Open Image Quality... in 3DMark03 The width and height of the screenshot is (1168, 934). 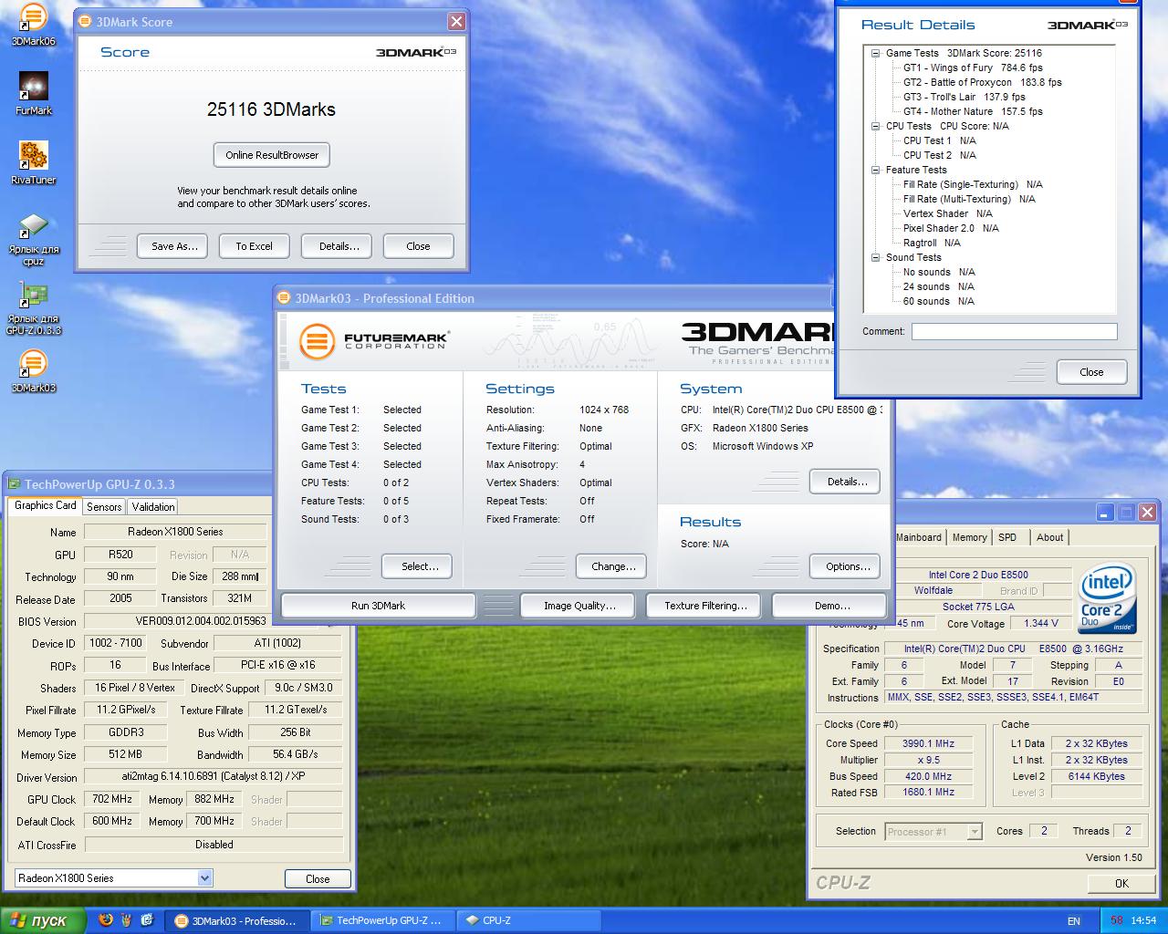[x=579, y=606]
